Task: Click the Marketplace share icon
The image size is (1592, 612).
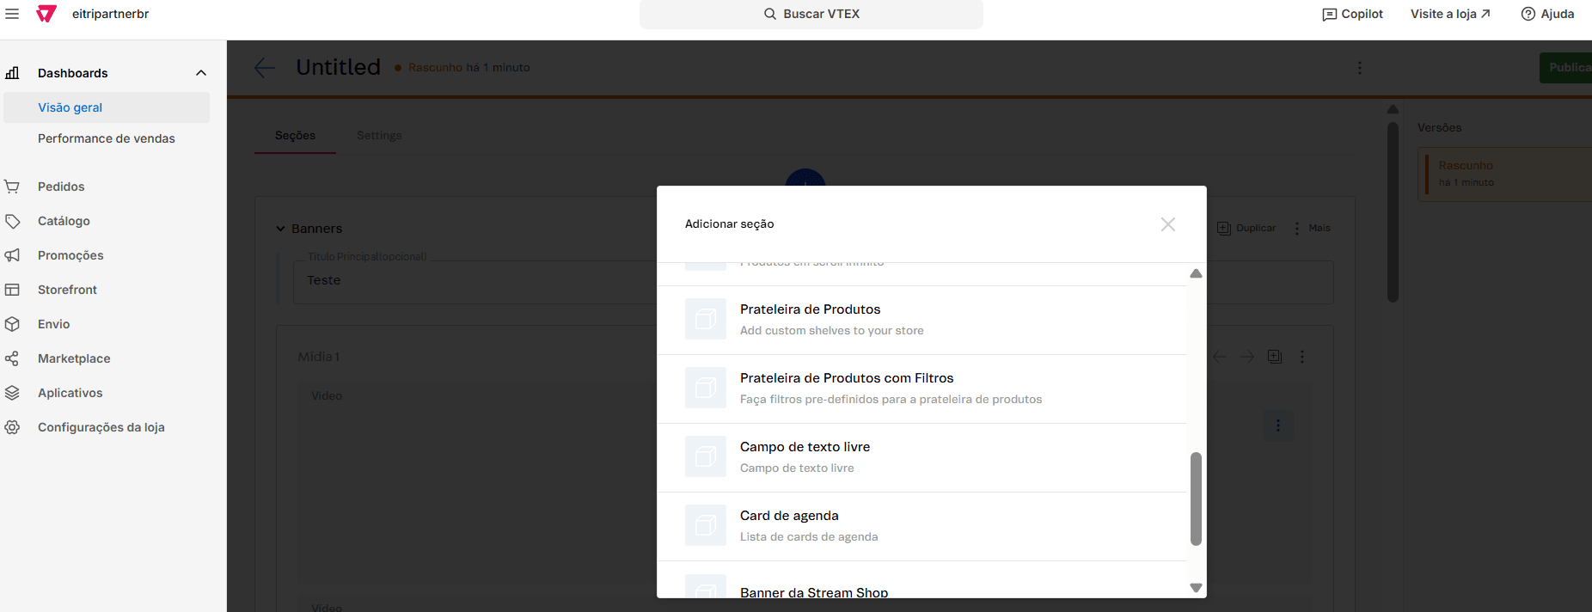Action: pos(12,358)
